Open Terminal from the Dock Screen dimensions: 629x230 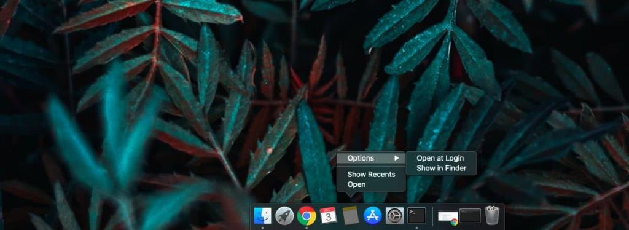[416, 216]
